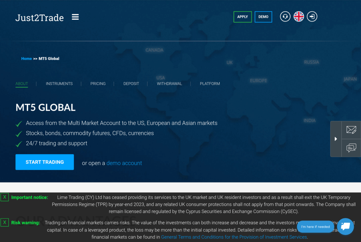The width and height of the screenshot is (361, 242).
Task: Click the "I'm here if needed" bubble
Action: tap(316, 227)
